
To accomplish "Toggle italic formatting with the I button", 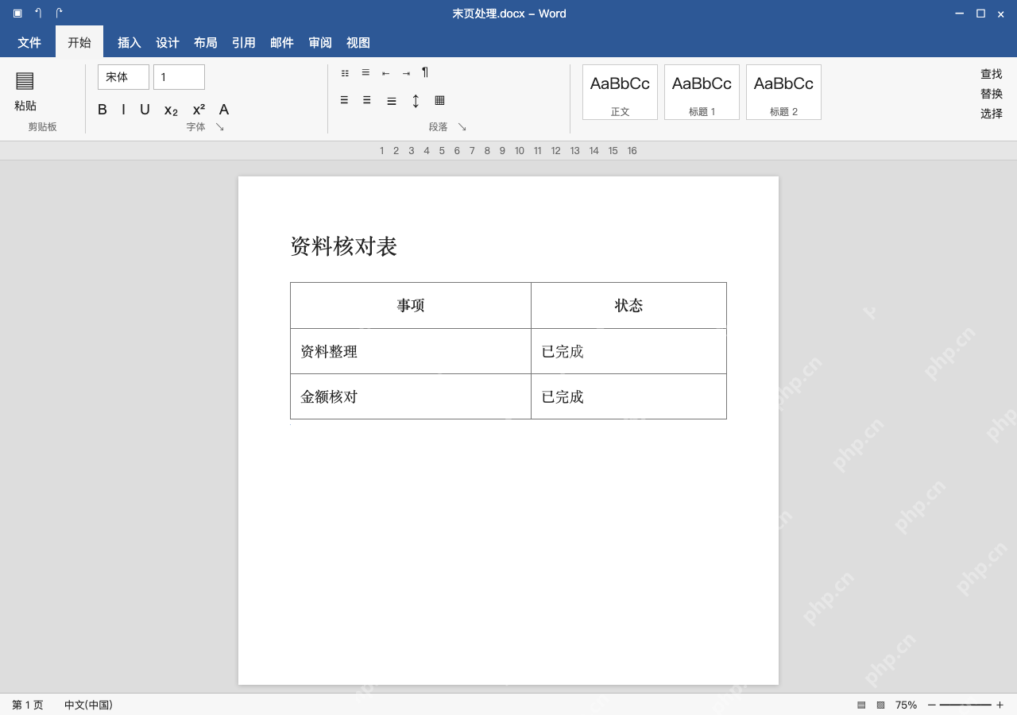I will 123,110.
